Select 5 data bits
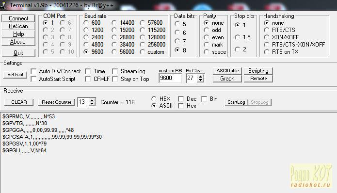This screenshot has height=193, width=337. click(177, 24)
